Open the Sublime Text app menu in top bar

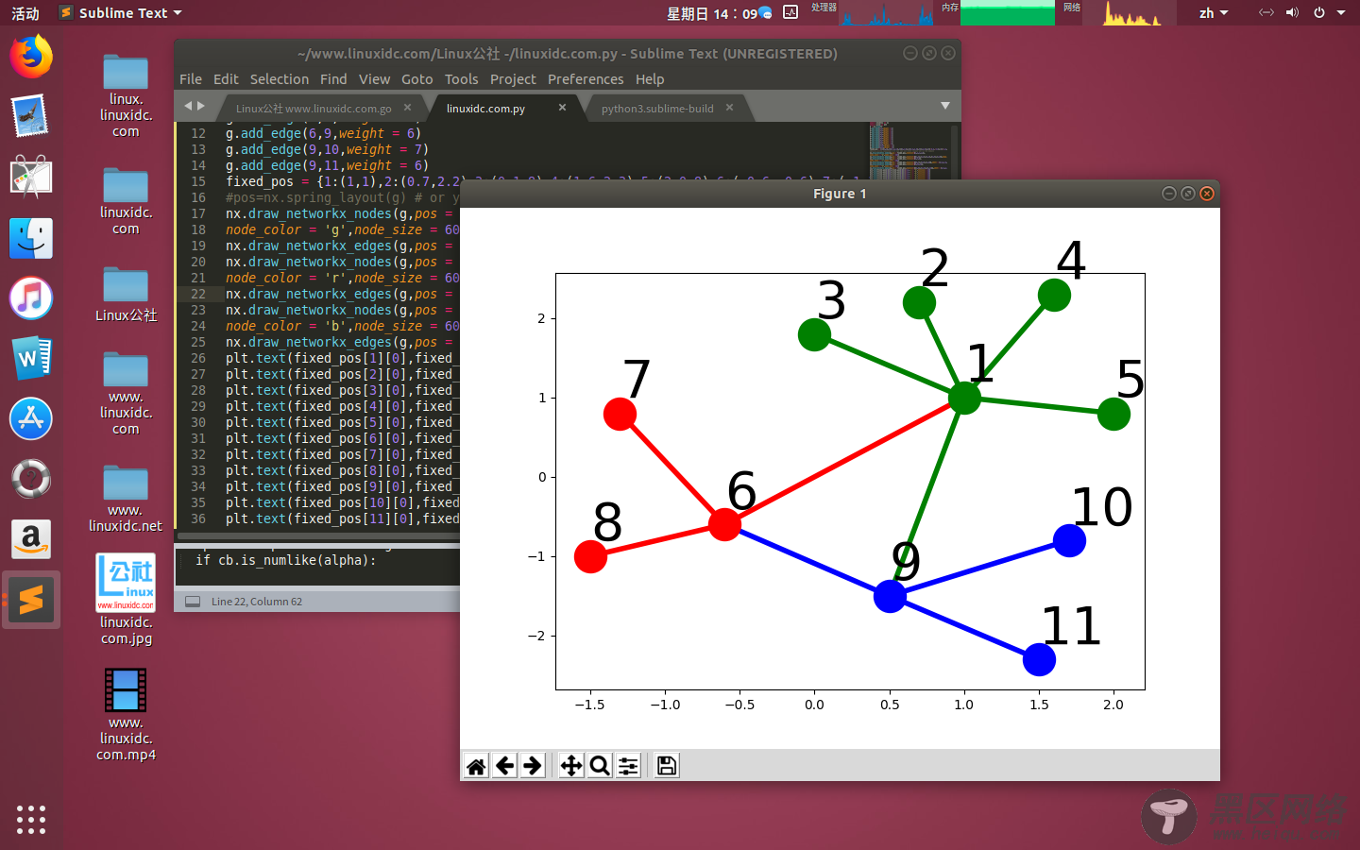tap(120, 12)
